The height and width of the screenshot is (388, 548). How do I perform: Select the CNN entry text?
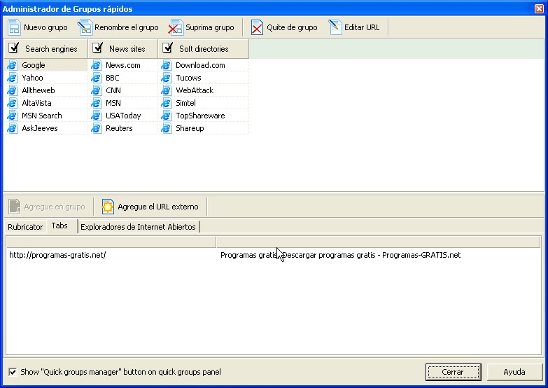(x=113, y=90)
